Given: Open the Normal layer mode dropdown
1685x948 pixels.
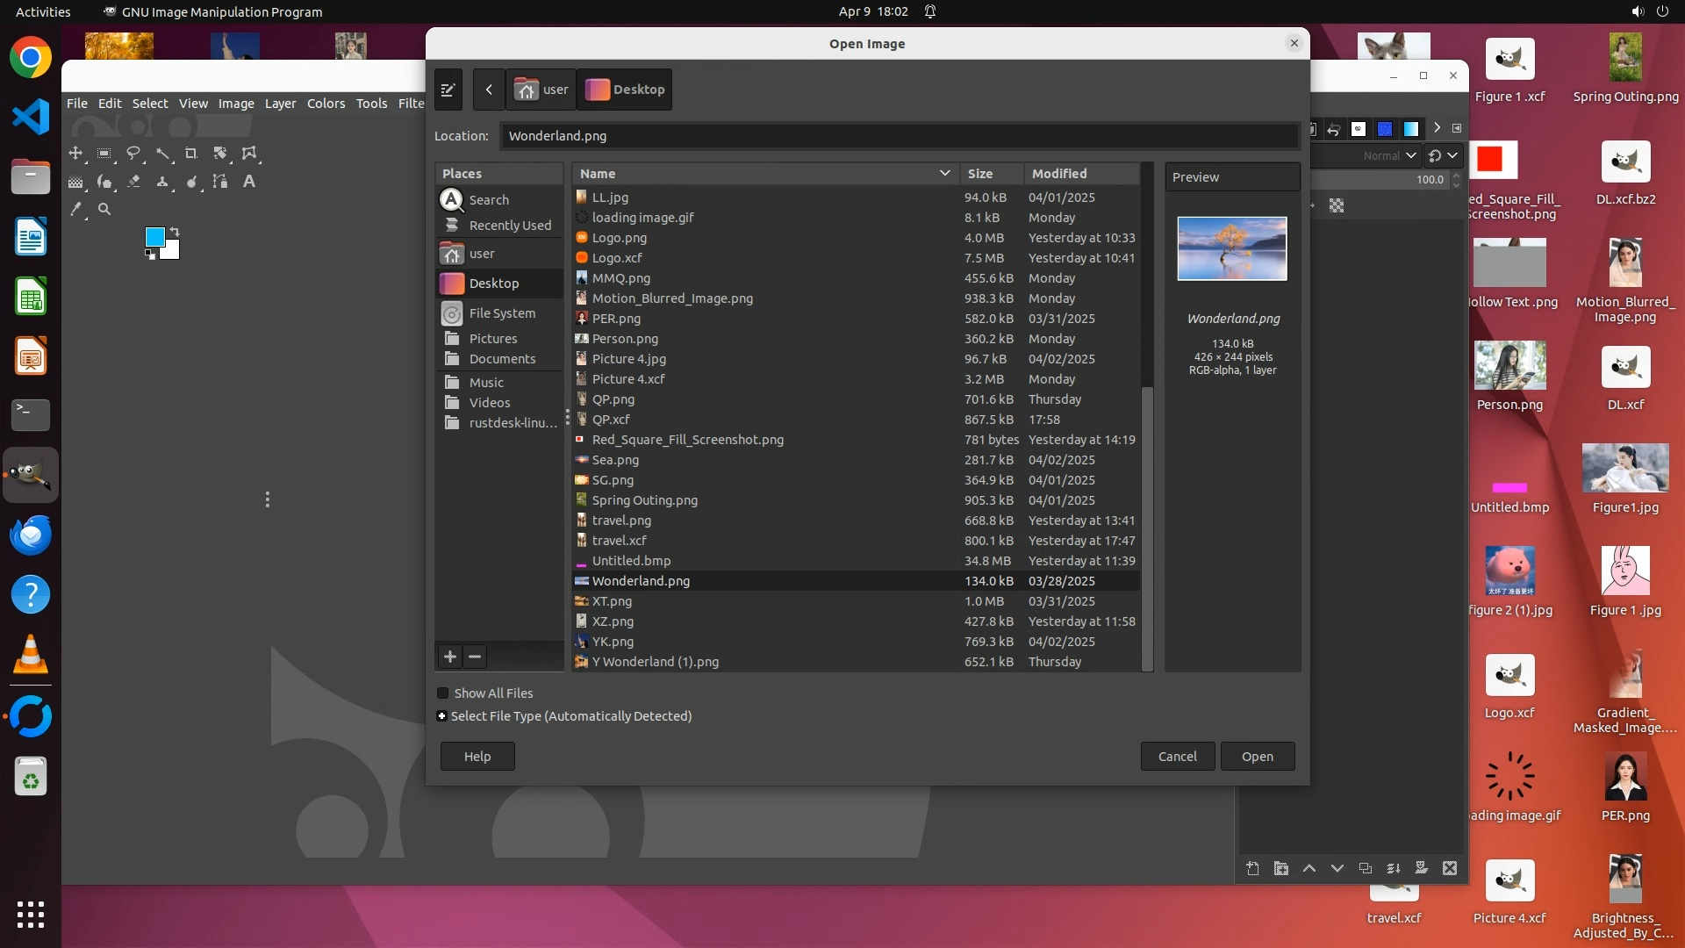Looking at the screenshot, I should point(1389,155).
